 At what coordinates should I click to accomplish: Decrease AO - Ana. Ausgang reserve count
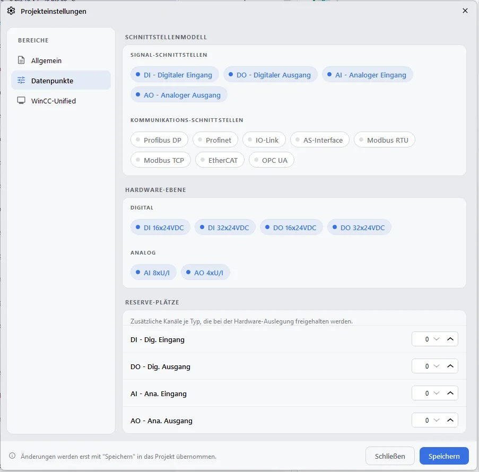[x=436, y=420]
